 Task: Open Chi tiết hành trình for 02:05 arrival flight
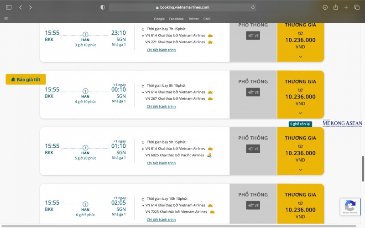(x=161, y=219)
